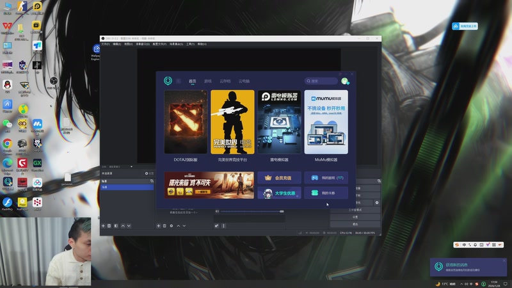
Task: Click the 设置 button in OBS controls
Action: tap(355, 217)
